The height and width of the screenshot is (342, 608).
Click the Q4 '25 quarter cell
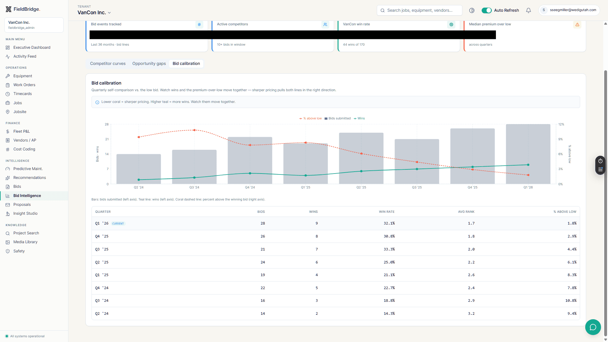click(x=102, y=236)
